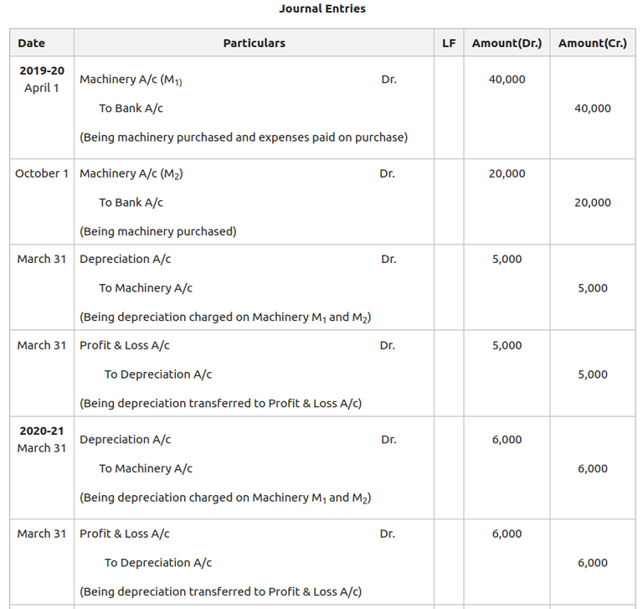The image size is (643, 609).
Task: Select the 2019-20 year label
Action: click(42, 70)
